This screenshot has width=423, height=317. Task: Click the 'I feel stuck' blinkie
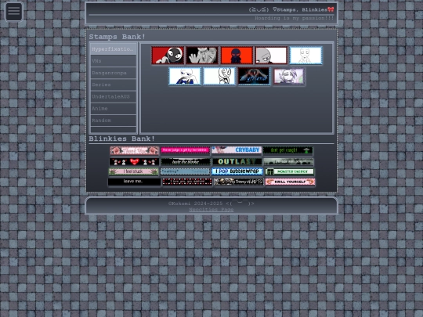tap(134, 171)
